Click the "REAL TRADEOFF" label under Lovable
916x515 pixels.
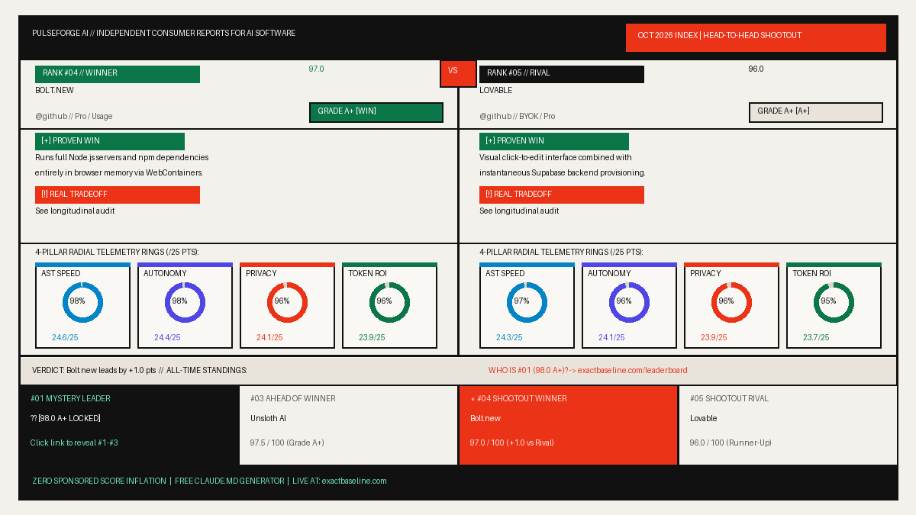pyautogui.click(x=562, y=195)
